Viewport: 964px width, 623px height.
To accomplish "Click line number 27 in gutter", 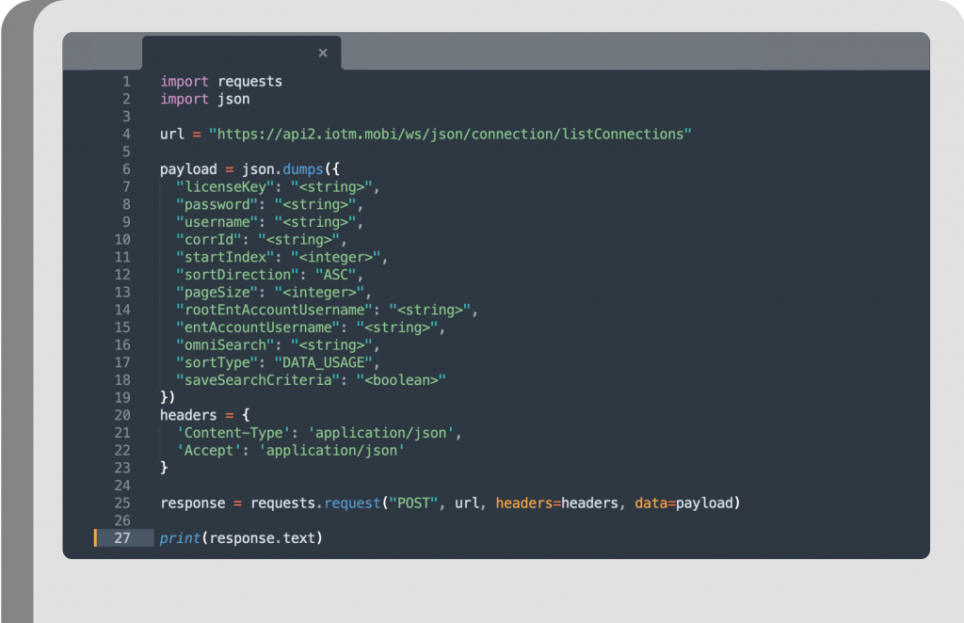I will point(122,538).
